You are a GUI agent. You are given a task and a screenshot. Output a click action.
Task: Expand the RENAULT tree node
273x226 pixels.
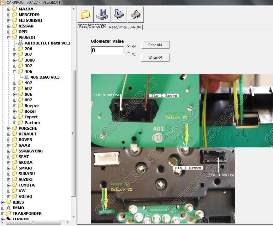pos(9,134)
